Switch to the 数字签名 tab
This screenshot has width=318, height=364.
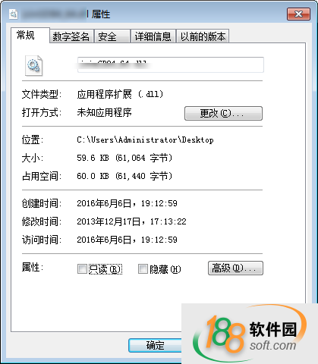(x=71, y=36)
